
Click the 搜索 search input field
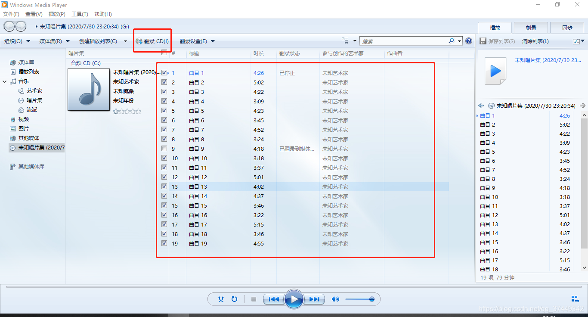403,41
